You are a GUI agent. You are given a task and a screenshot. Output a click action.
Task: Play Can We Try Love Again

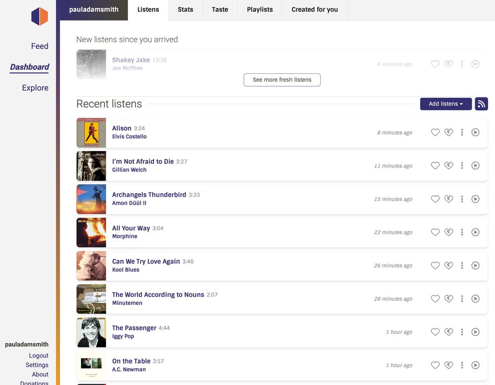tap(475, 265)
